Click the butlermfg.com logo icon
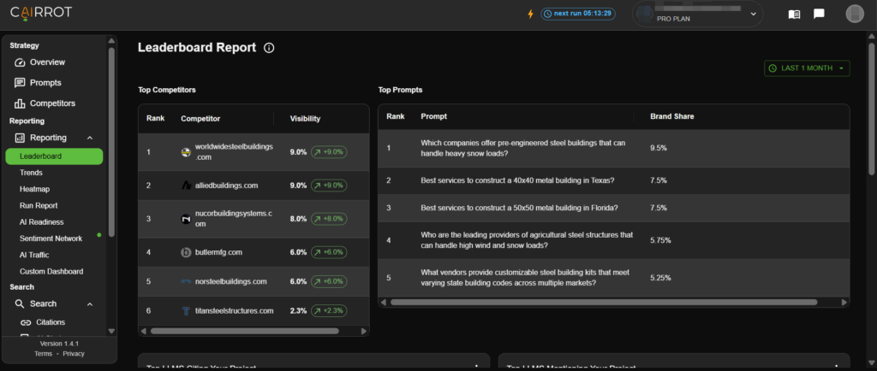This screenshot has height=371, width=877. [x=186, y=252]
